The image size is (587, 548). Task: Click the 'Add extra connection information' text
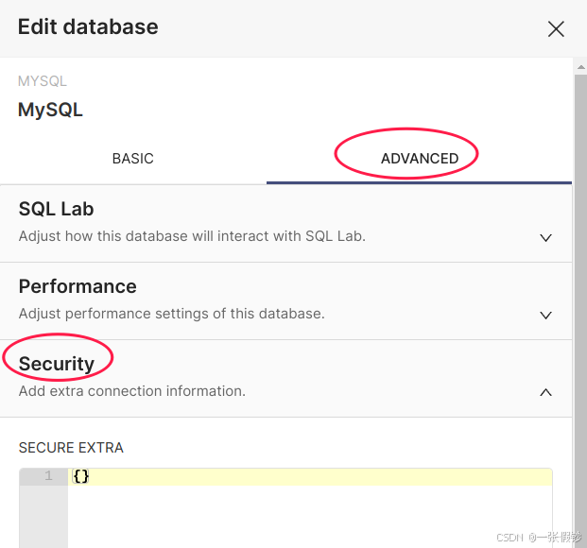132,391
